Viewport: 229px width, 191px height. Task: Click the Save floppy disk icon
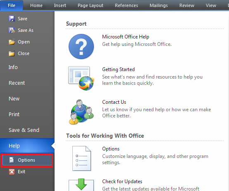[12, 19]
